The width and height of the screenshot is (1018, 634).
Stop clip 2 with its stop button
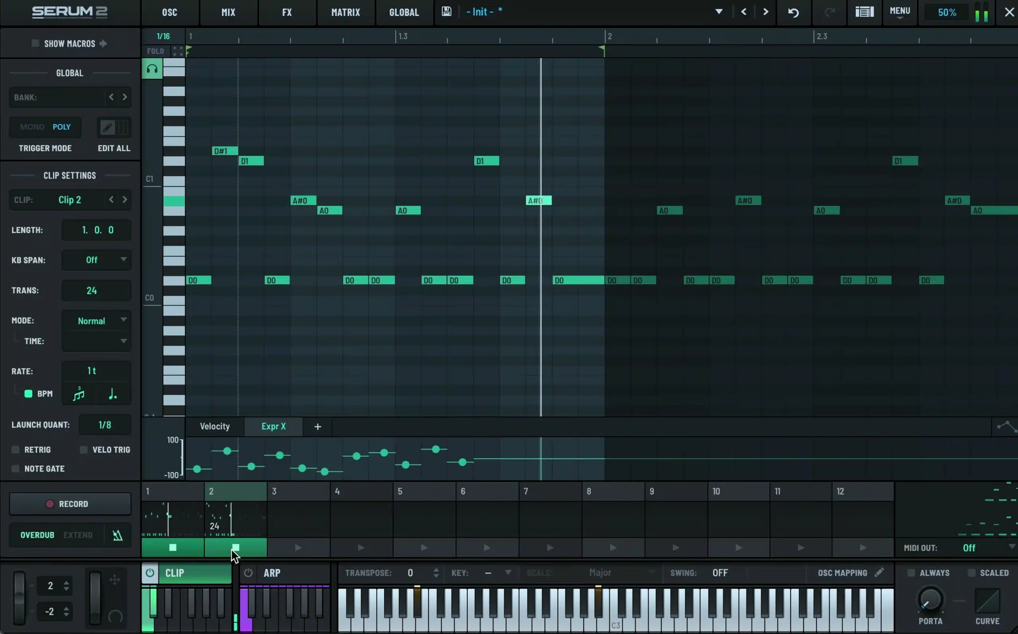coord(235,547)
